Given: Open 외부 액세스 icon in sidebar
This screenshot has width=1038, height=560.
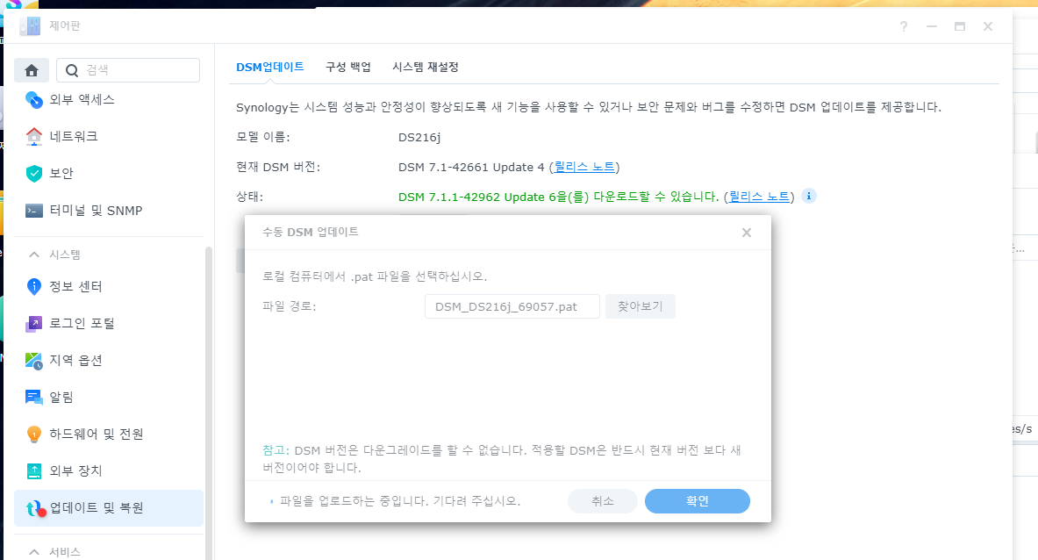Looking at the screenshot, I should coord(33,99).
